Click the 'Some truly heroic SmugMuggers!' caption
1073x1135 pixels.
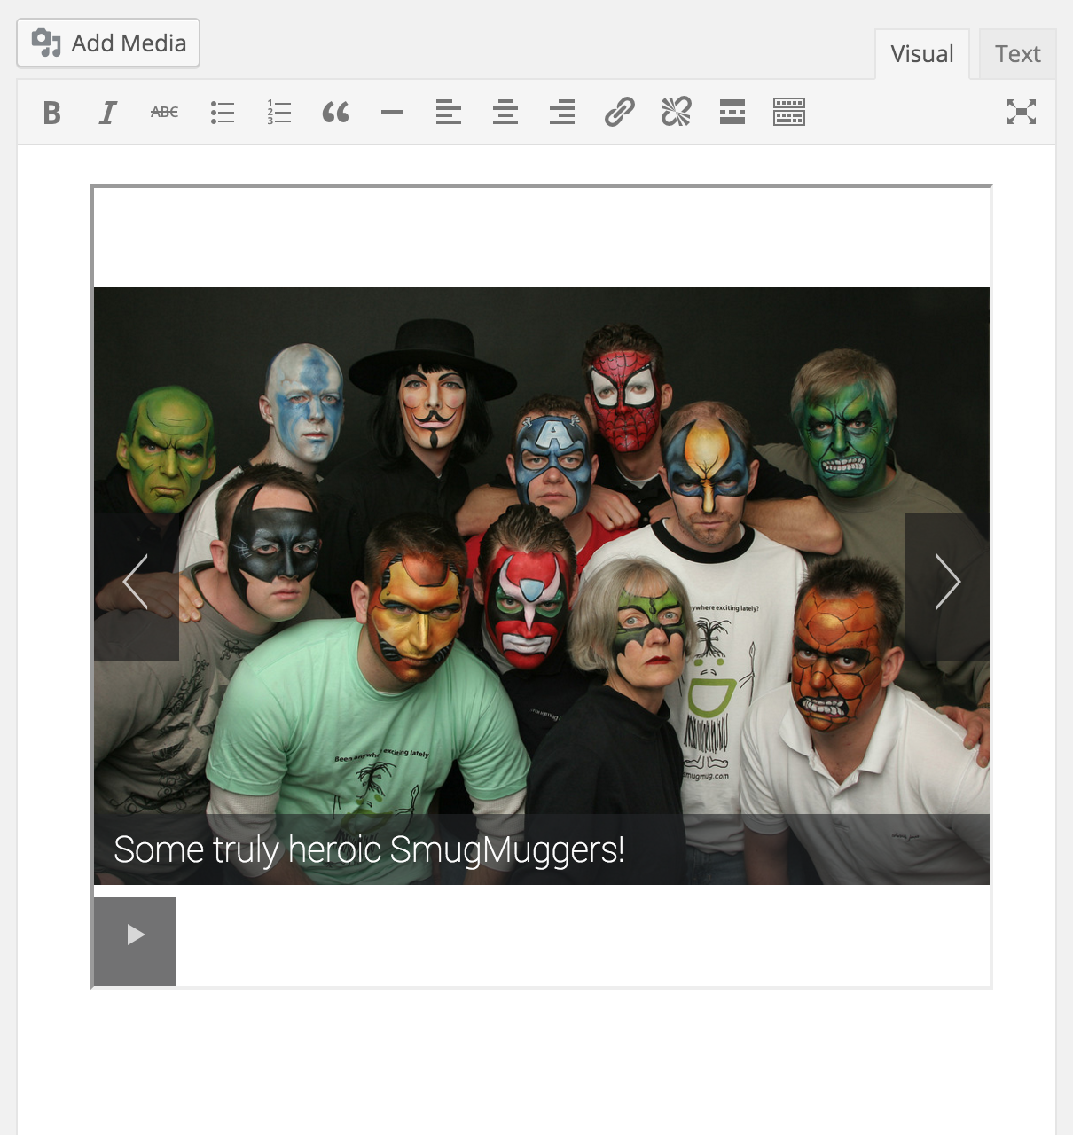point(369,849)
